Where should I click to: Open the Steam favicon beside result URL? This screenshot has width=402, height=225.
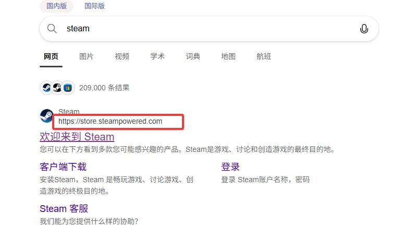pyautogui.click(x=46, y=116)
